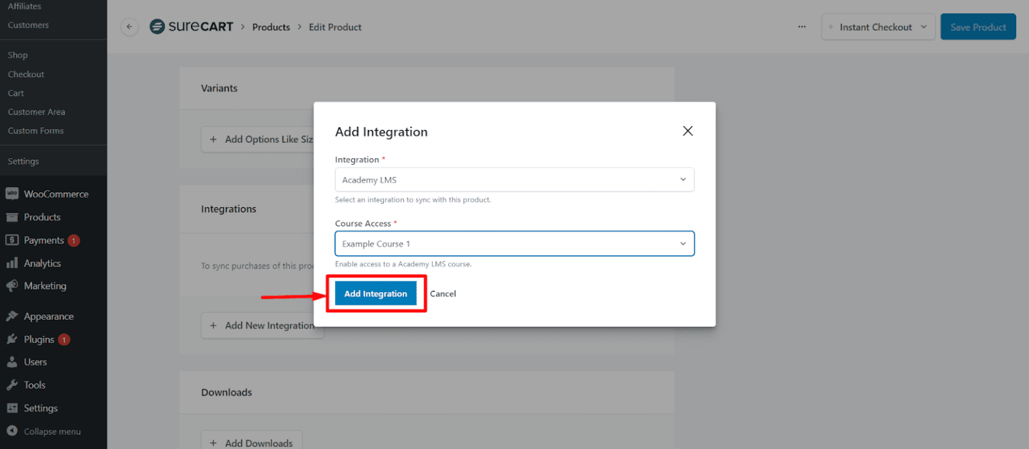
Task: Click the Add Integration button
Action: point(376,294)
